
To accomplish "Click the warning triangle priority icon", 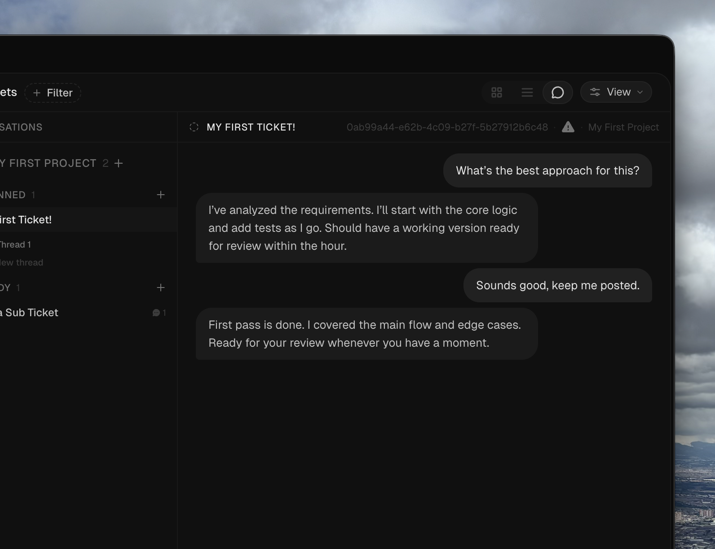I will pyautogui.click(x=568, y=127).
